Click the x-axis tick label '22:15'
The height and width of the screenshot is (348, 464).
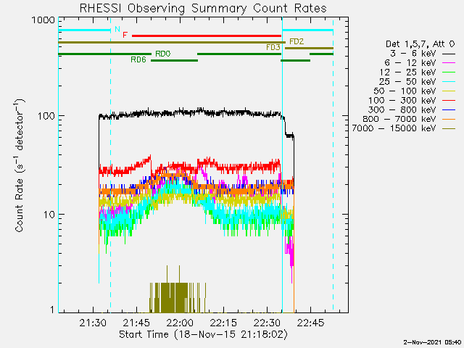click(223, 323)
